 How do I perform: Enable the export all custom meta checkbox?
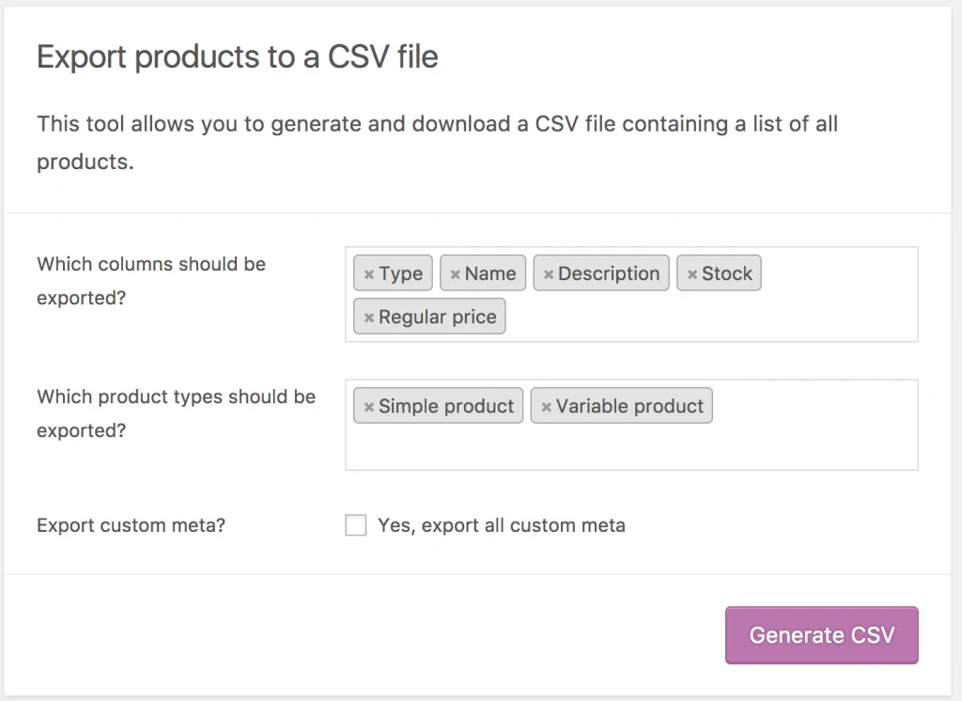pyautogui.click(x=356, y=525)
